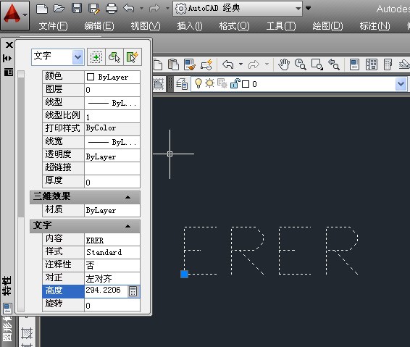Click the 厚度 value field

[112, 182]
